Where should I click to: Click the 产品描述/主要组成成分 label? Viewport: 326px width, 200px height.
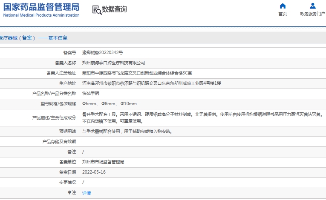coord(54,118)
